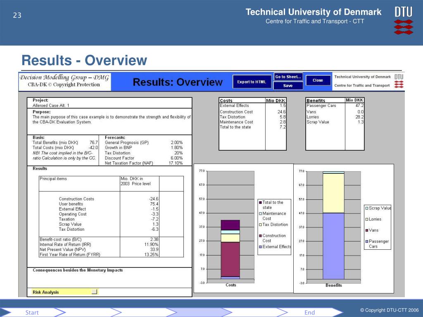Select the "Principal items" table header
Image resolution: width=423 pixels, height=317 pixels.
click(x=53, y=178)
